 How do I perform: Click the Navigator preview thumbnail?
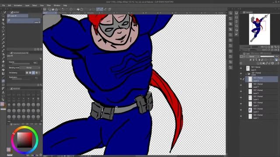(x=259, y=29)
